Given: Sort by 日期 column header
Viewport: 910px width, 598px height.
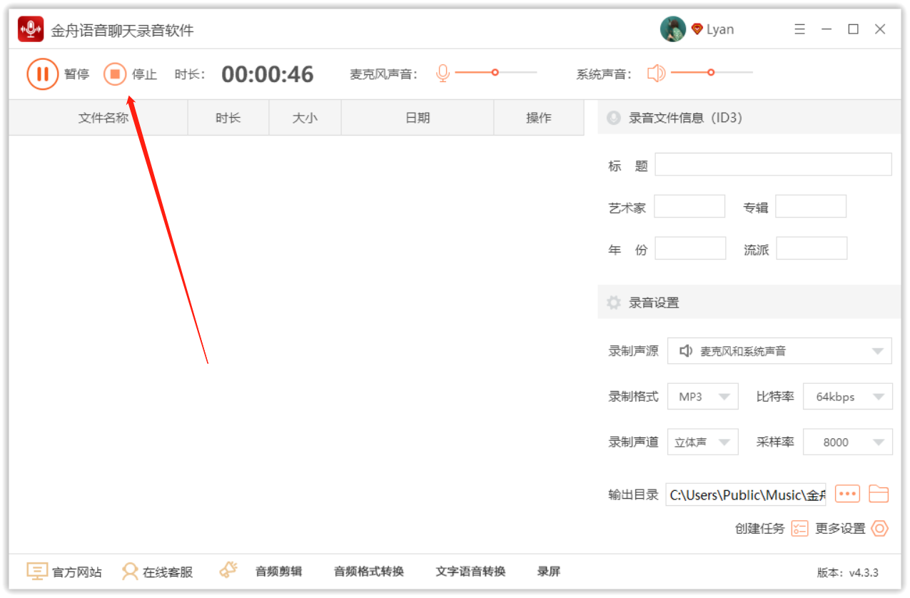Looking at the screenshot, I should click(418, 118).
